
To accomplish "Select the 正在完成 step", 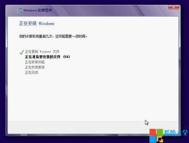I will [31, 73].
